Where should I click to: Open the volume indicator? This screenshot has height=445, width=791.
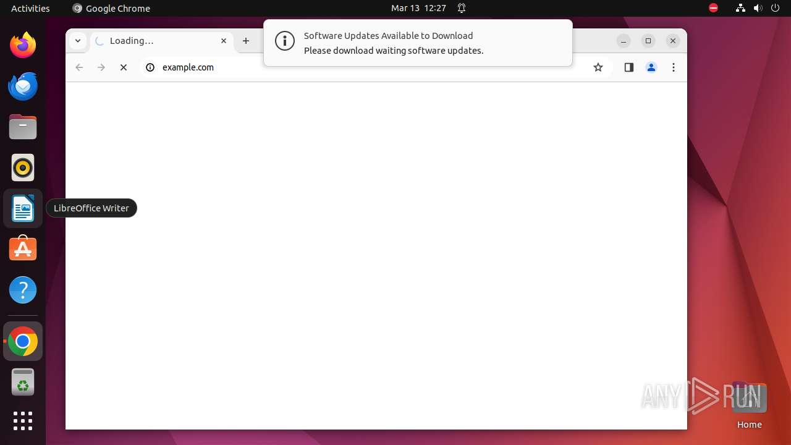pos(758,8)
